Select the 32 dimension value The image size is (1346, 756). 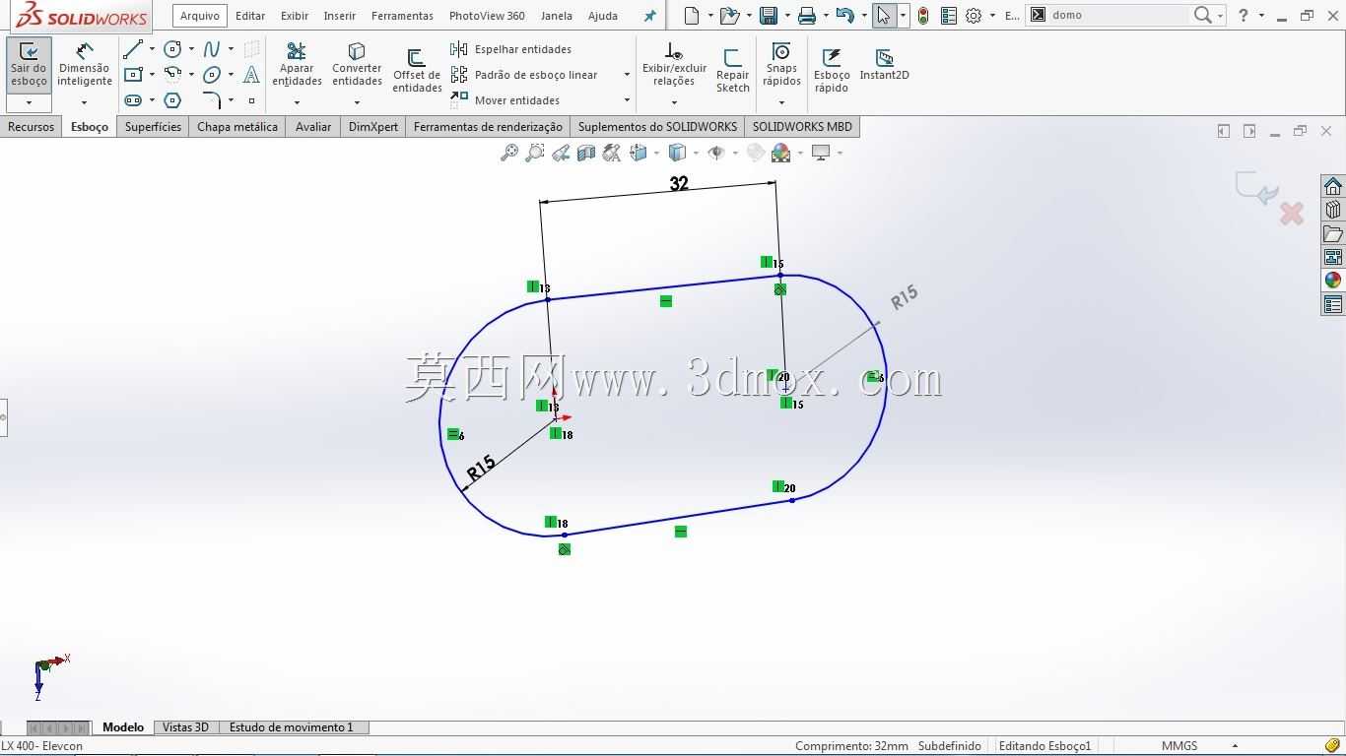tap(679, 184)
